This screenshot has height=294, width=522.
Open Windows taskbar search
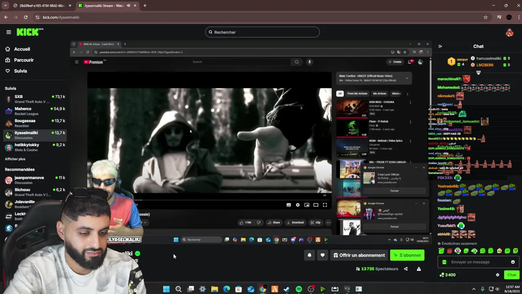pyautogui.click(x=178, y=289)
